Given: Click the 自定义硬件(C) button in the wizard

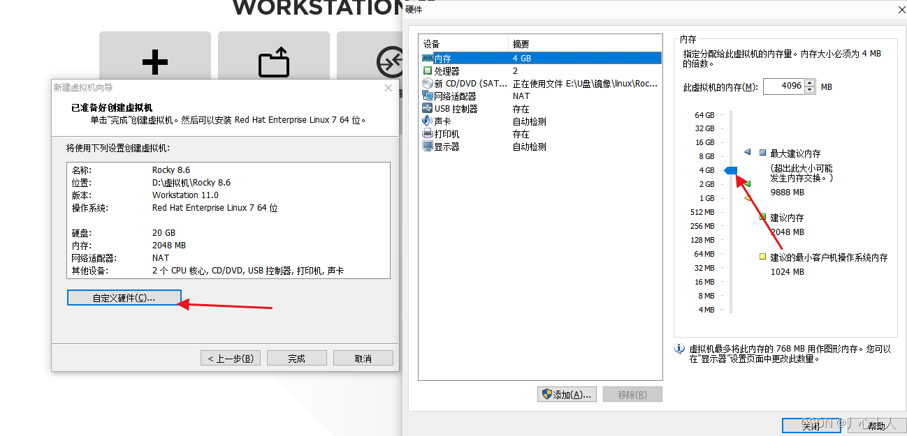Looking at the screenshot, I should (x=124, y=296).
